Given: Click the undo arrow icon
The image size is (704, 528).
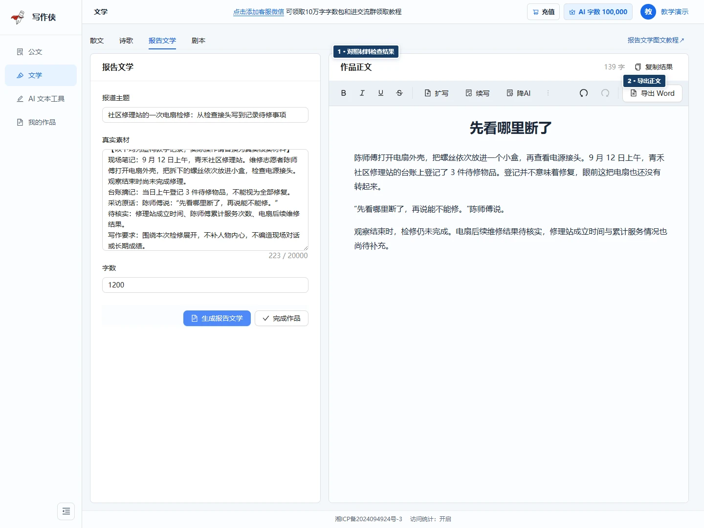Looking at the screenshot, I should [x=584, y=93].
